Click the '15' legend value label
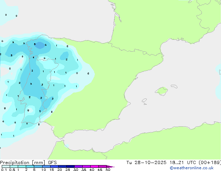The height and width of the screenshot is (171, 221). [52, 170]
